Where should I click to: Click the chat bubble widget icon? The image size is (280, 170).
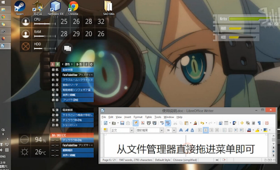[68, 48]
